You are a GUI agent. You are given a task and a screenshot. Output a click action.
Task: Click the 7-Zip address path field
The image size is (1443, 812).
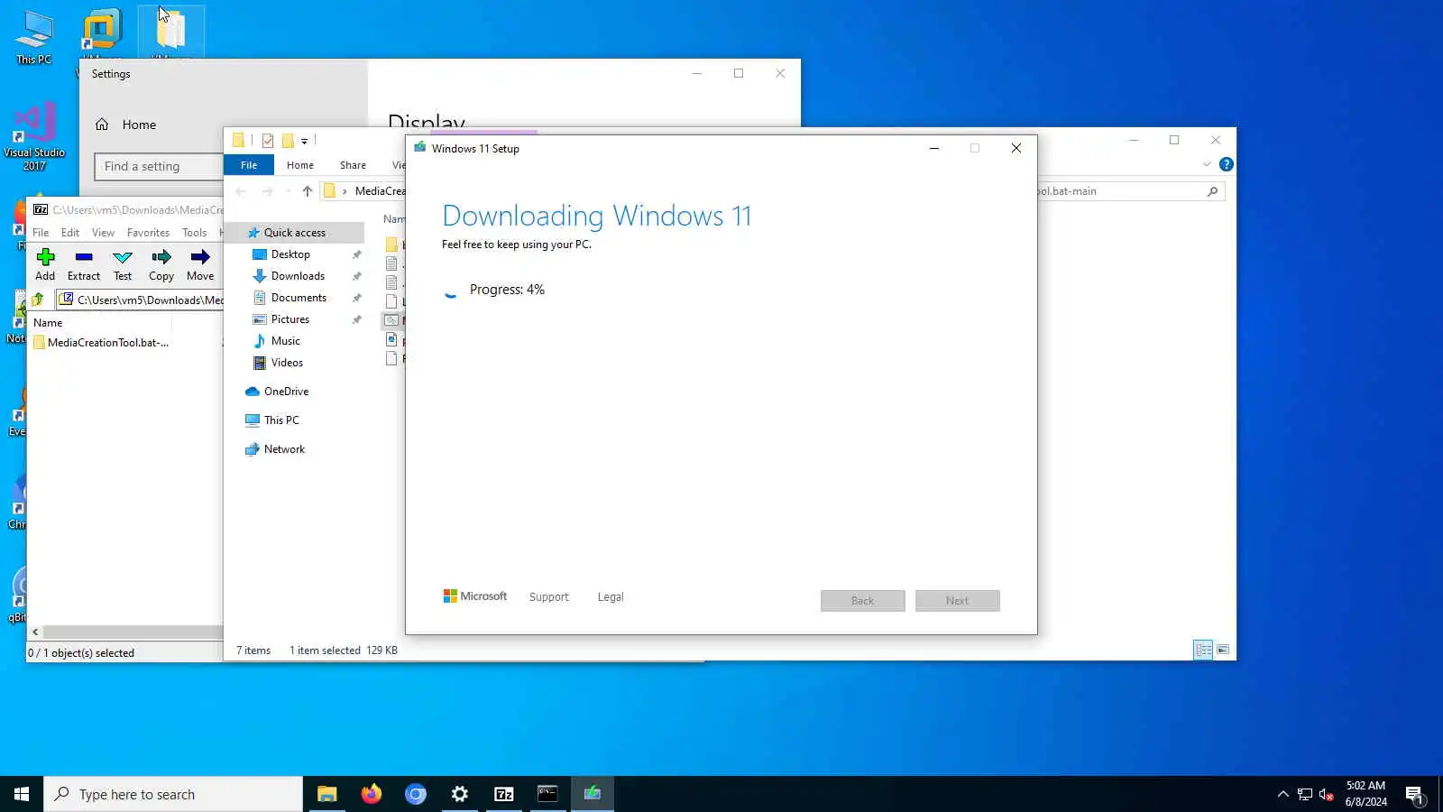pyautogui.click(x=140, y=300)
